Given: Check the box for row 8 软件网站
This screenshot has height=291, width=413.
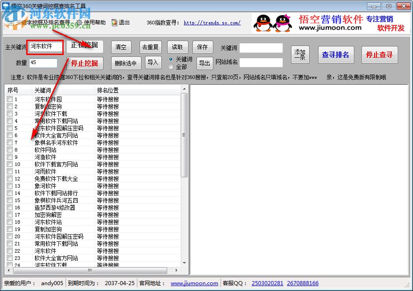Looking at the screenshot, I should (10, 150).
